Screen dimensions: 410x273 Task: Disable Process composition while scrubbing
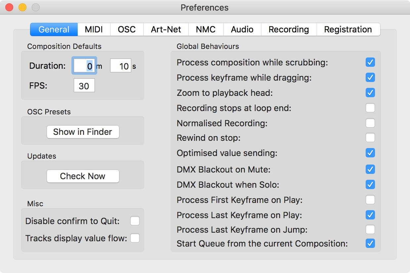[370, 62]
